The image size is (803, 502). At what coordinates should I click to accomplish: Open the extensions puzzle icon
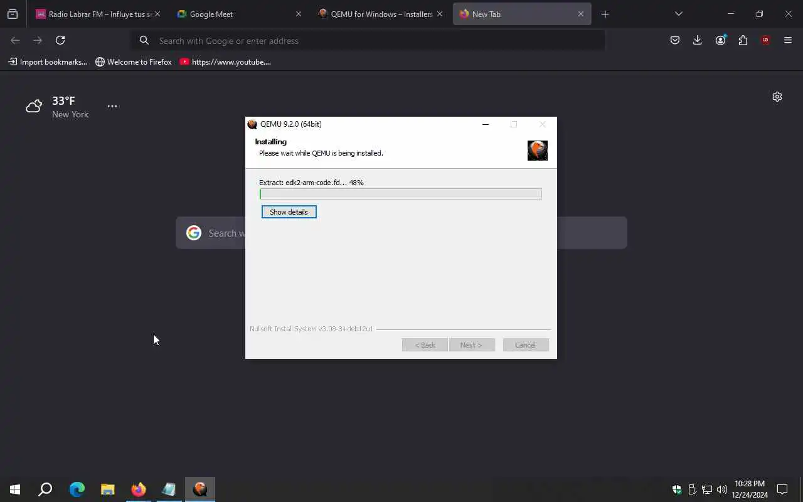click(743, 40)
